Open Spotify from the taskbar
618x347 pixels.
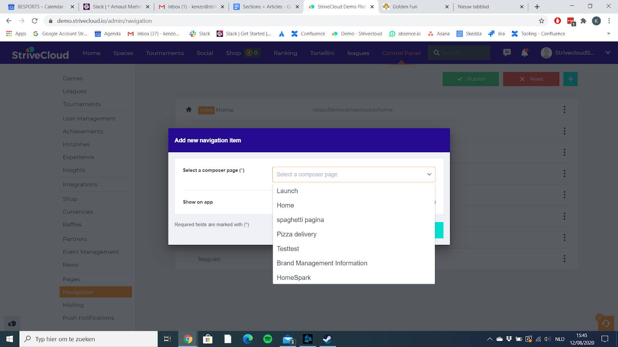click(268, 339)
